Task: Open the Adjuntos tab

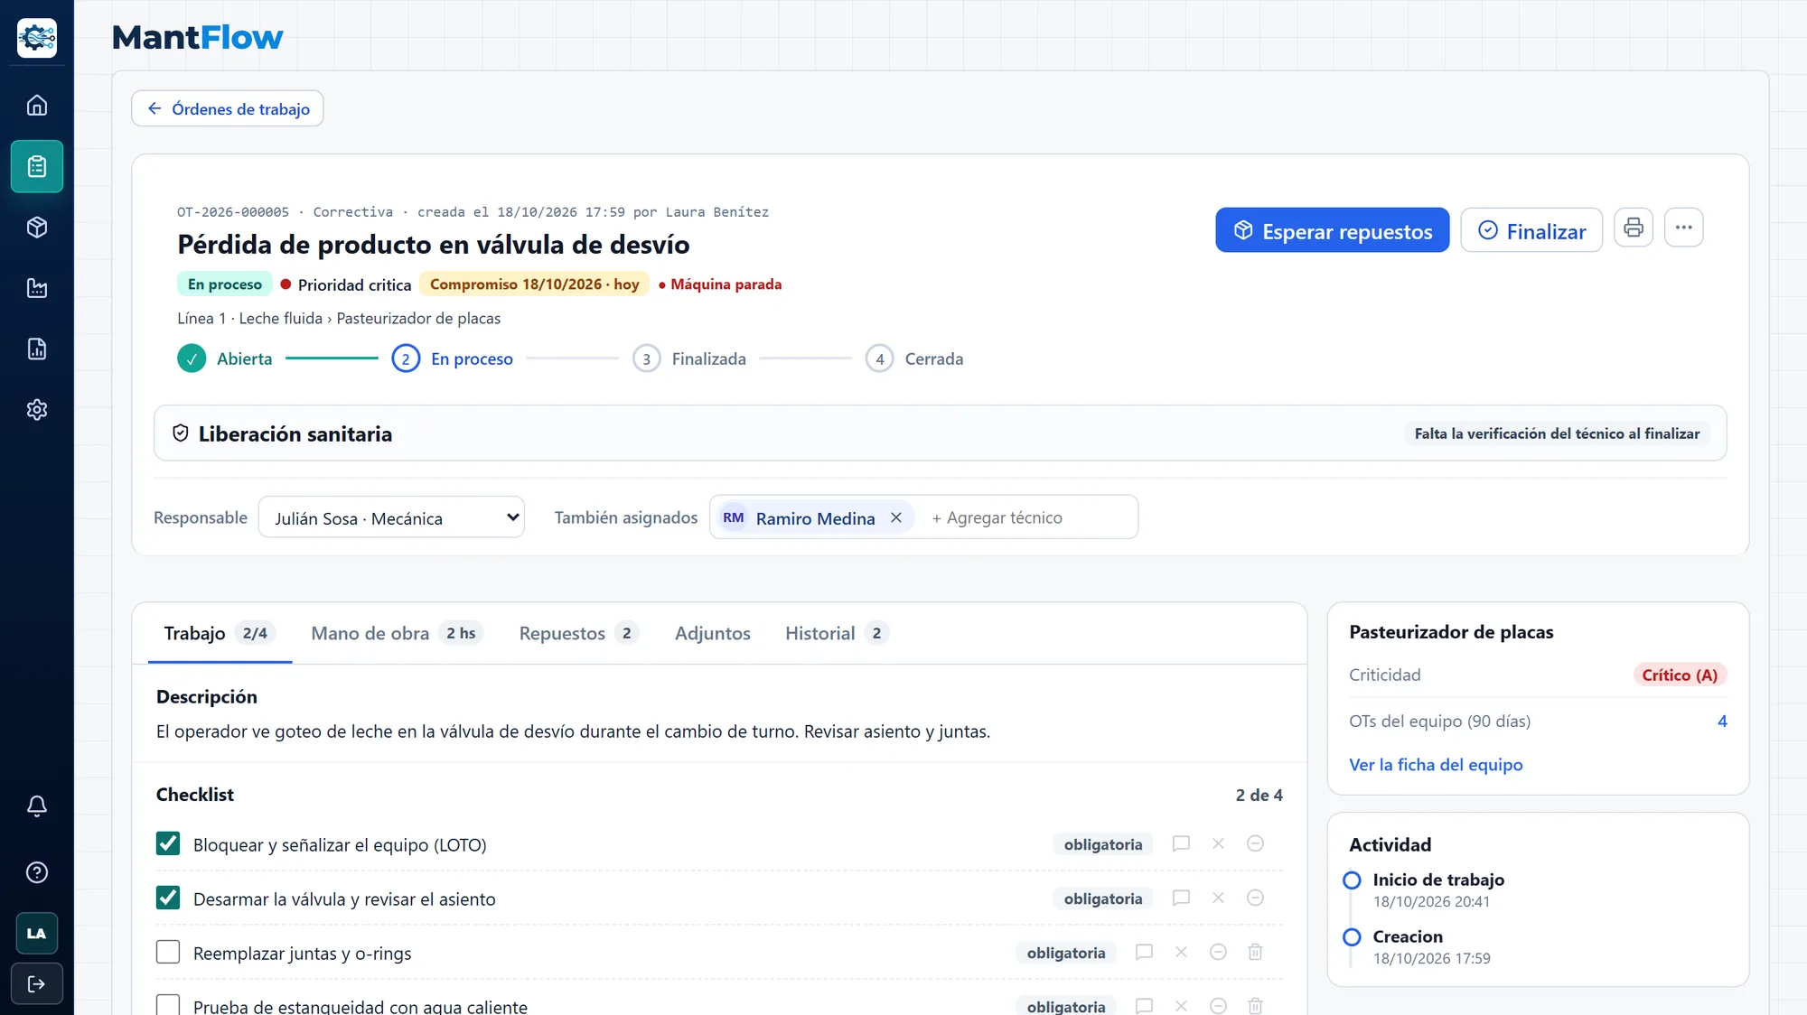Action: tap(712, 634)
